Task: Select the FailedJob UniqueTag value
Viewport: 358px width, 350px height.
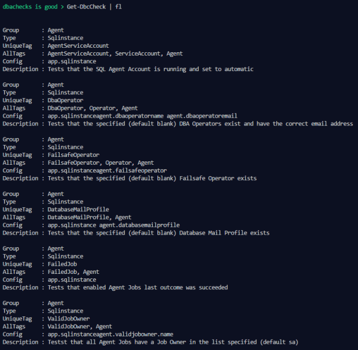Action: click(63, 264)
